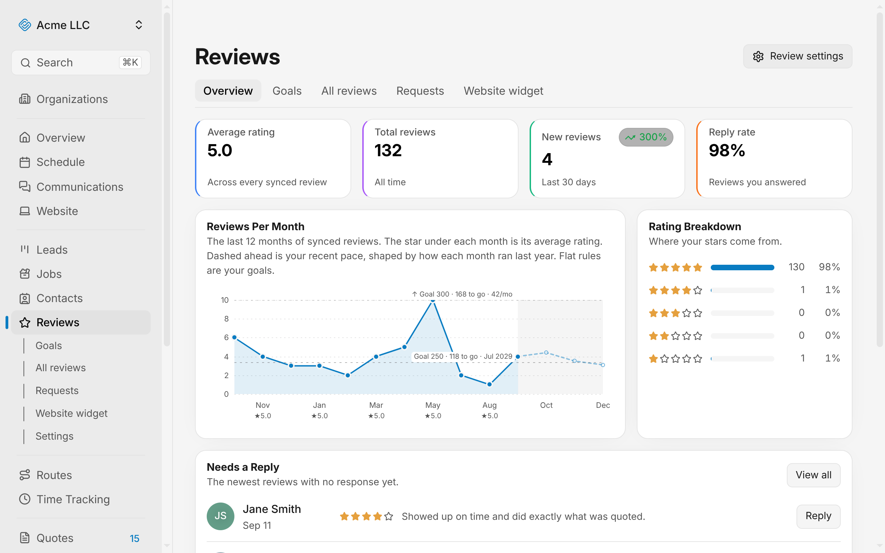Open Settings sub-item under Reviews
885x553 pixels.
pyautogui.click(x=55, y=436)
